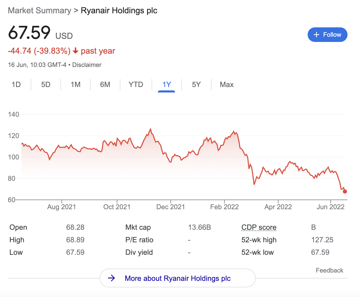Select the 1Y time range tab
Viewport: 360px width, 297px height.
(x=166, y=85)
